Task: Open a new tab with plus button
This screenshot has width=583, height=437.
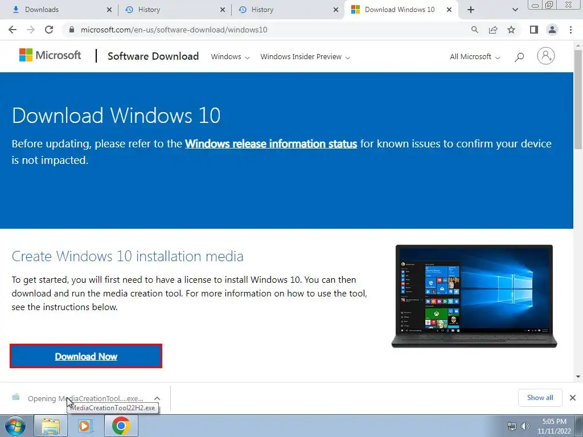Action: click(x=471, y=10)
